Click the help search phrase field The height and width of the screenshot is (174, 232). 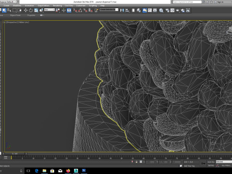click(x=187, y=2)
